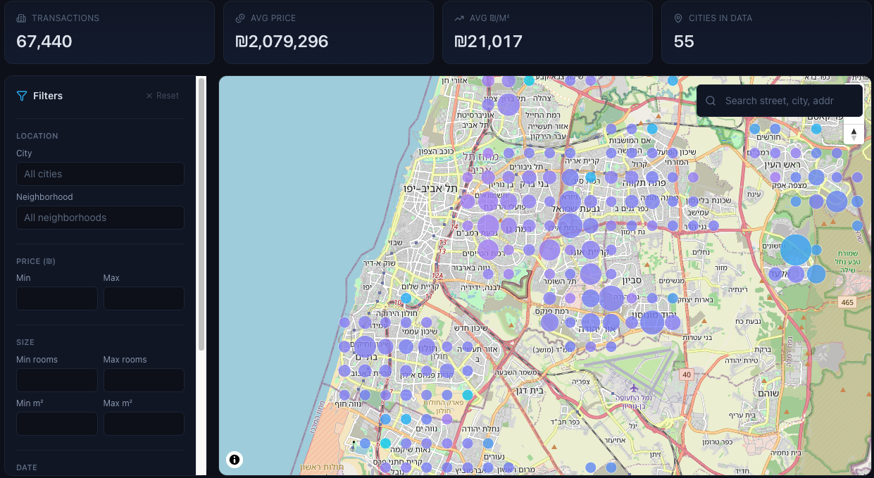874x478 pixels.
Task: Open the map attribution info icon
Action: click(235, 460)
